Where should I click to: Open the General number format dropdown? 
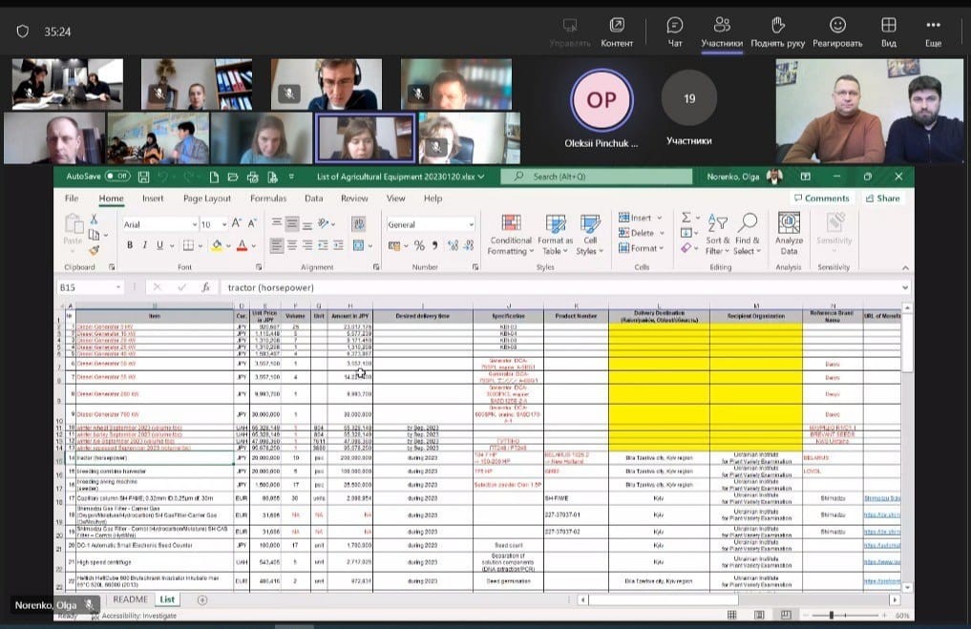[470, 225]
